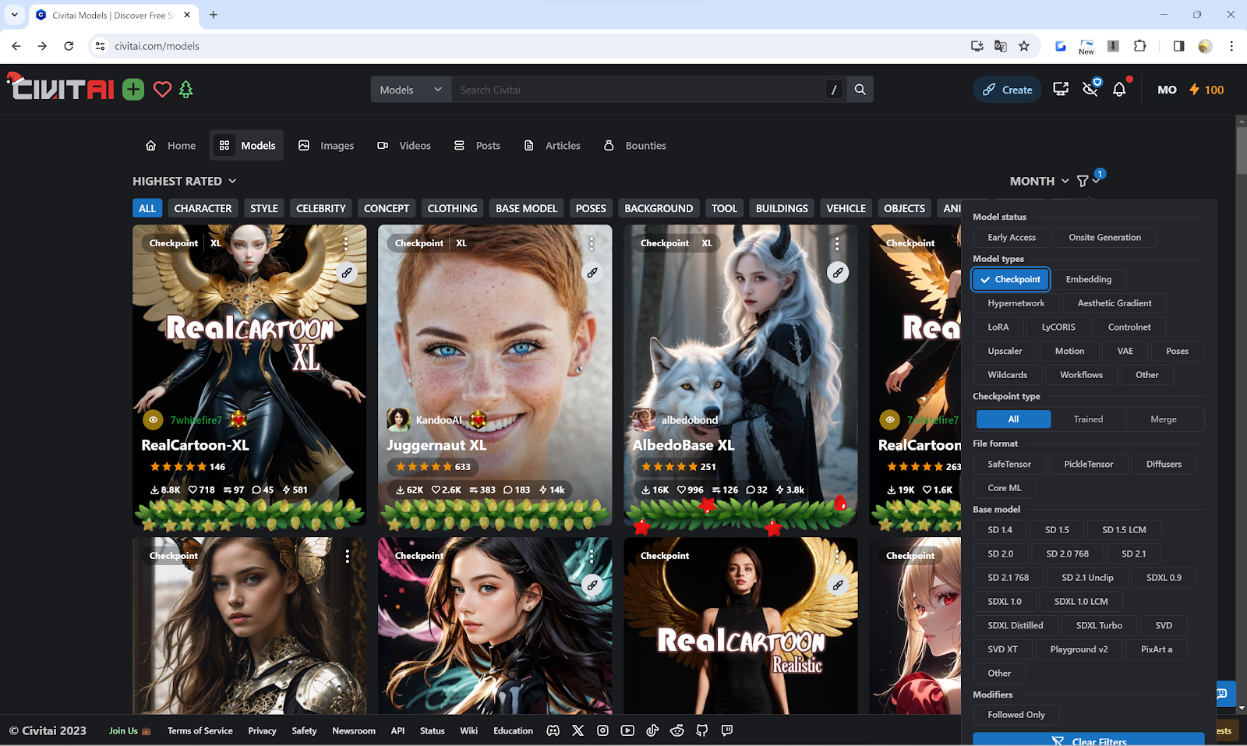Click the Clear Filters button
1247x746 pixels.
pyautogui.click(x=1088, y=741)
